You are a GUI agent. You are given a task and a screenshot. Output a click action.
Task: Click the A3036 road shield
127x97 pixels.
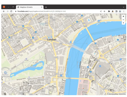click(85, 94)
